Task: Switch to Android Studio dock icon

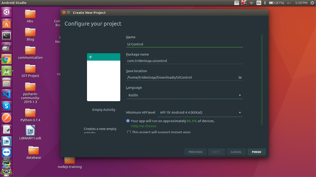Action: [x=6, y=71]
